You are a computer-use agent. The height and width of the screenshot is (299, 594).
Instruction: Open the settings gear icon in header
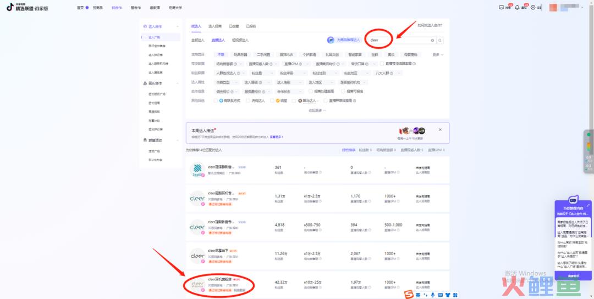click(x=533, y=7)
